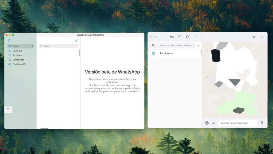Click the Chats unread badge '1'

(x=32, y=46)
